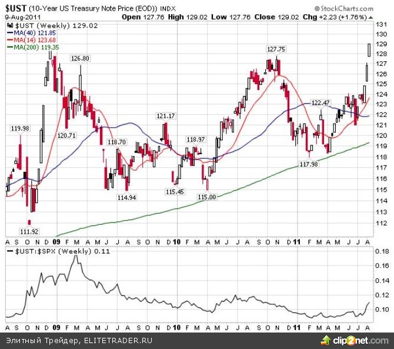Click the 118.97 price annotation
The height and width of the screenshot is (349, 394).
point(196,139)
